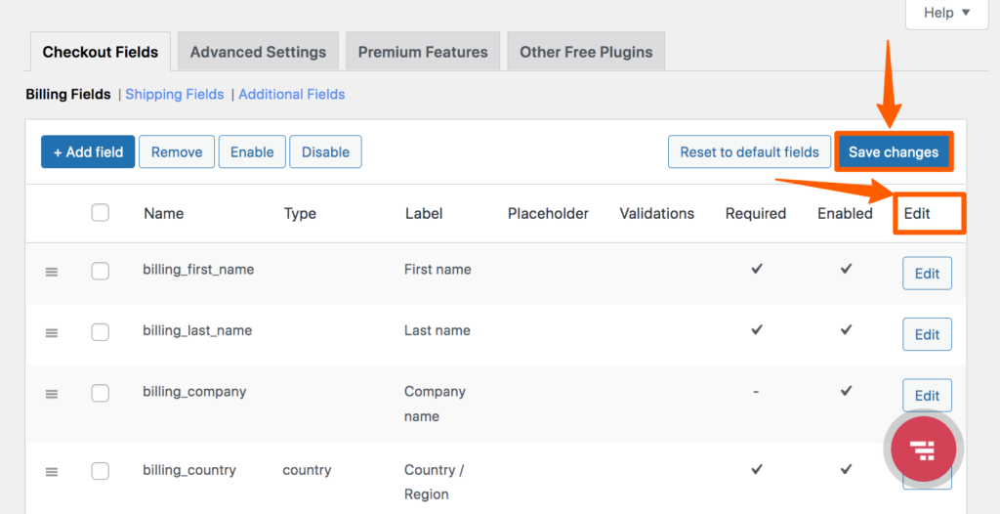Click the 'Country / Region' label cell
This screenshot has height=514, width=1000.
(x=435, y=482)
